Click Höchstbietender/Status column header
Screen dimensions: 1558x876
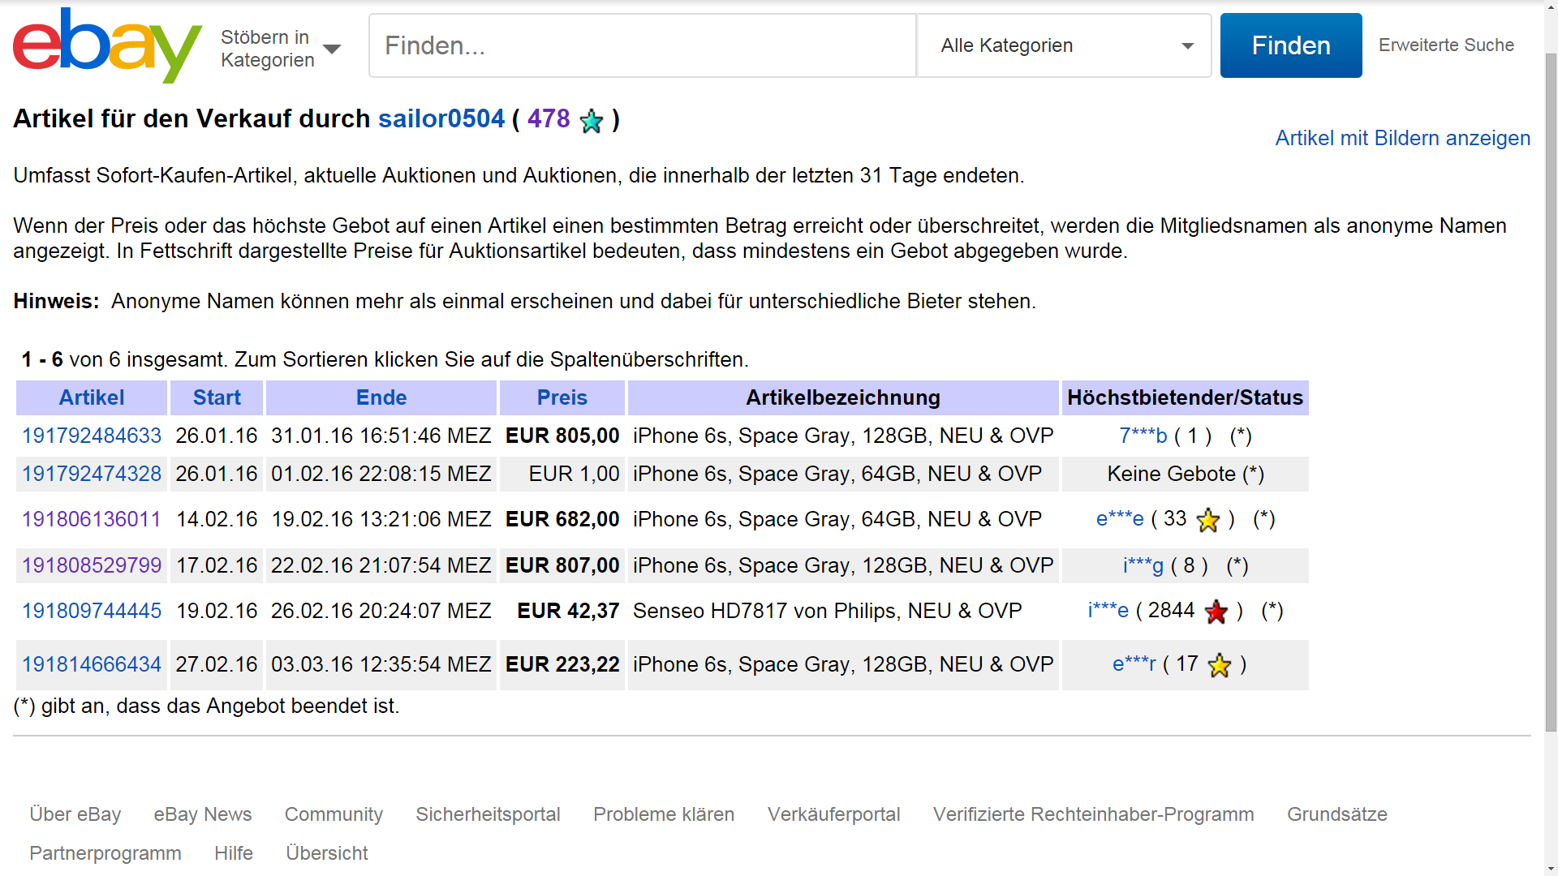coord(1185,397)
